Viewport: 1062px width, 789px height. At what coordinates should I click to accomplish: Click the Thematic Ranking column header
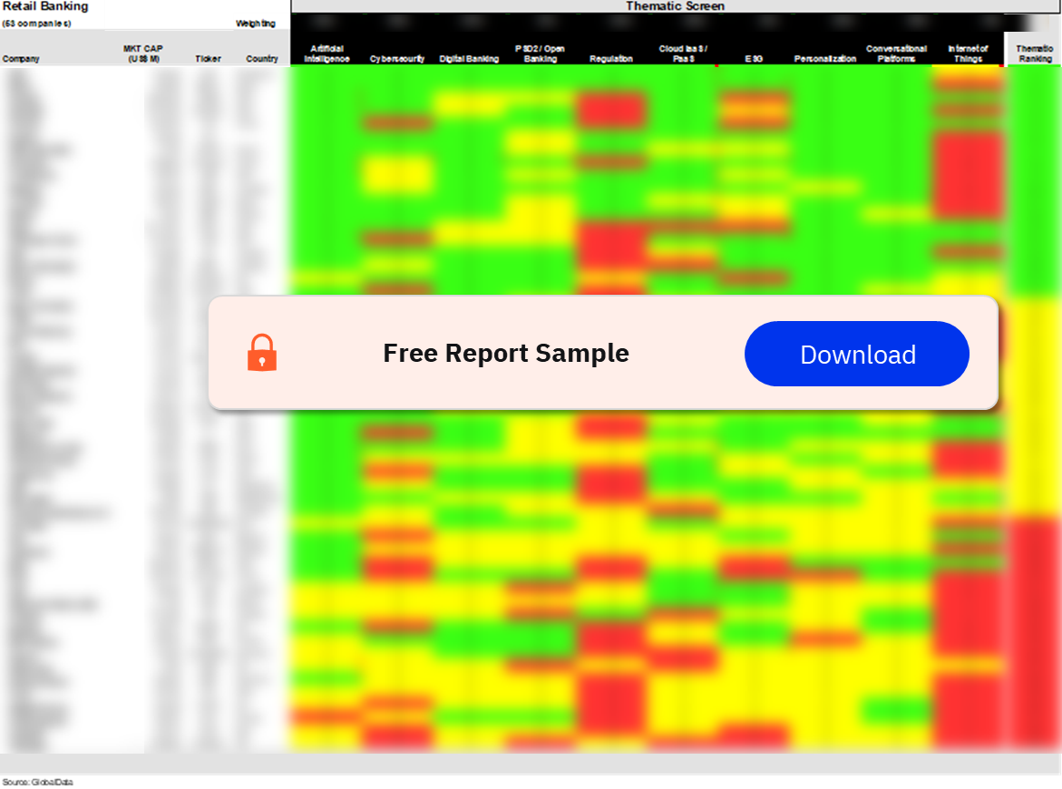[x=1035, y=54]
